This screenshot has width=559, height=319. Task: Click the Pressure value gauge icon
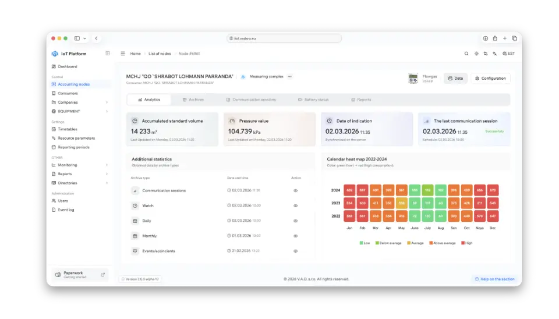pyautogui.click(x=232, y=121)
